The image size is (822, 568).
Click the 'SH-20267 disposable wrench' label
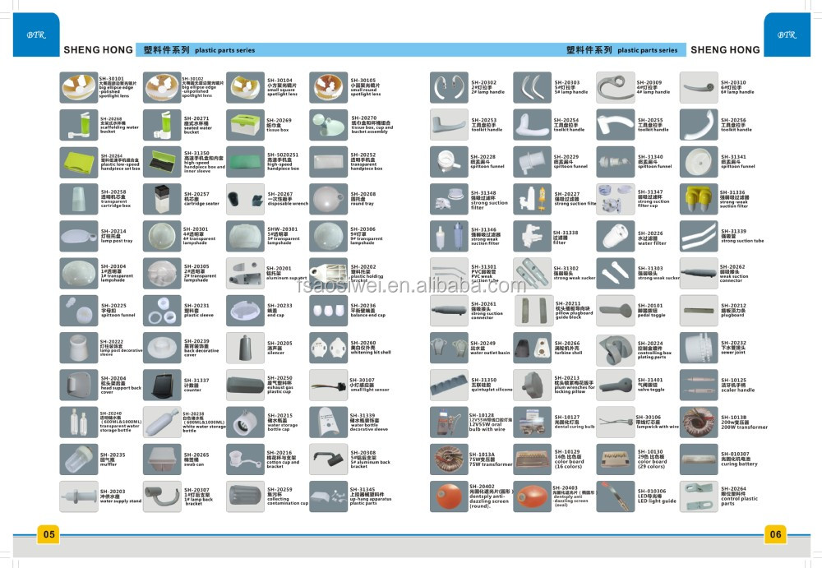(288, 199)
